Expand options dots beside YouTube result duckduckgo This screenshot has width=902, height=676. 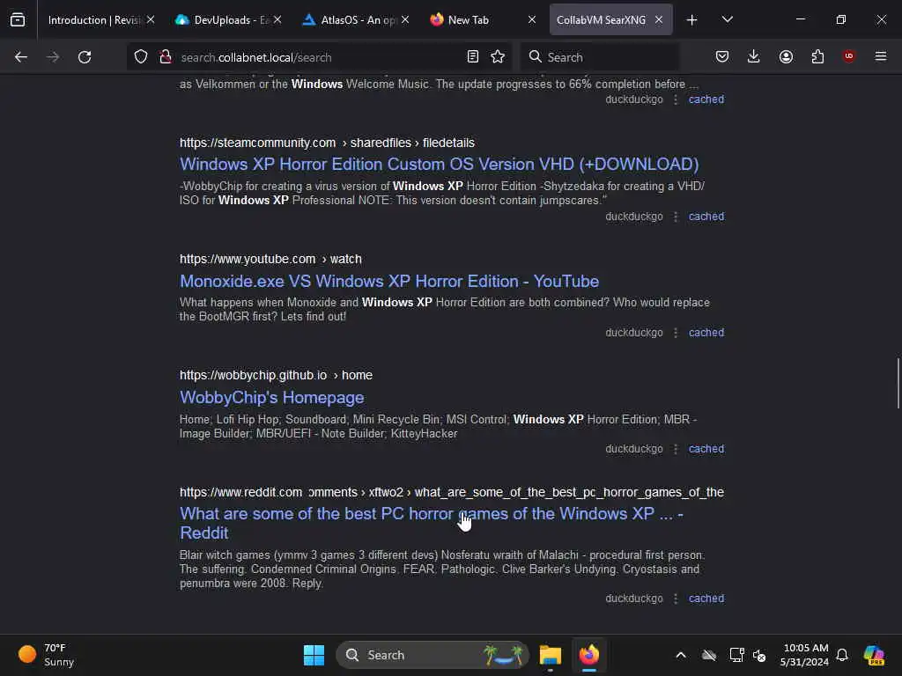676,333
